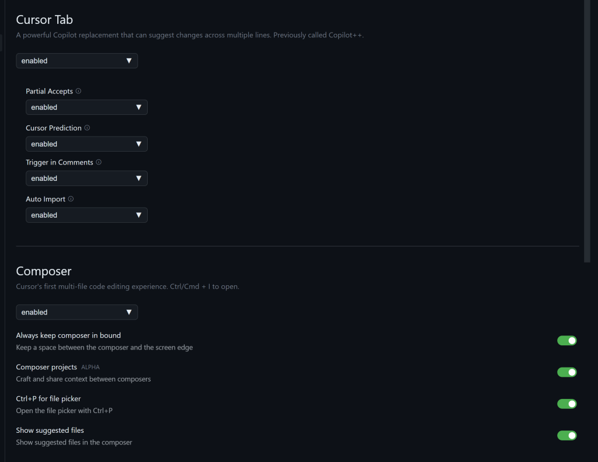The height and width of the screenshot is (462, 598).
Task: Open the Cursor Prediction dropdown
Action: pos(86,144)
